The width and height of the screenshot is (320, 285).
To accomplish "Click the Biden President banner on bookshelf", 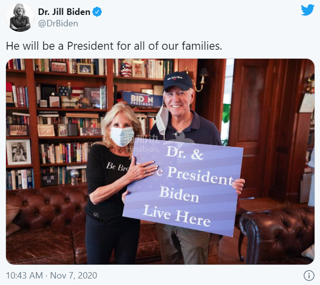I will point(143,99).
